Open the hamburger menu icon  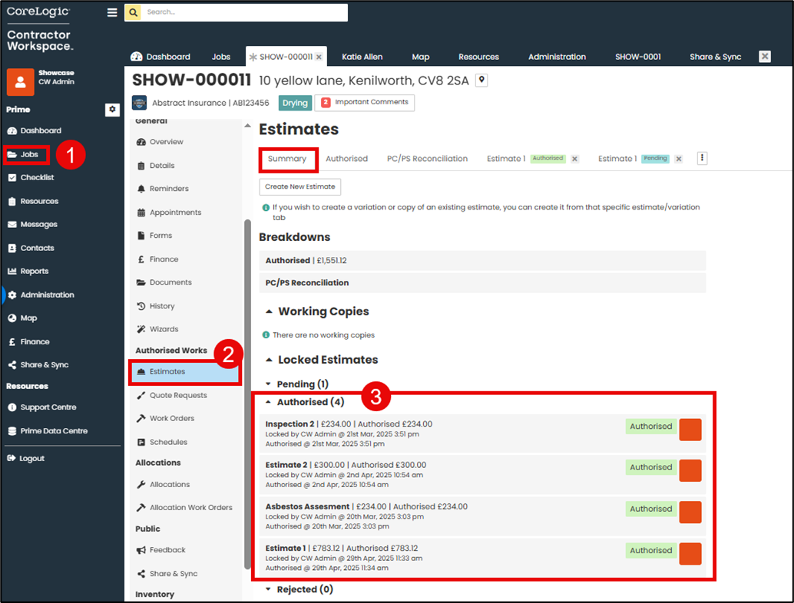click(112, 12)
